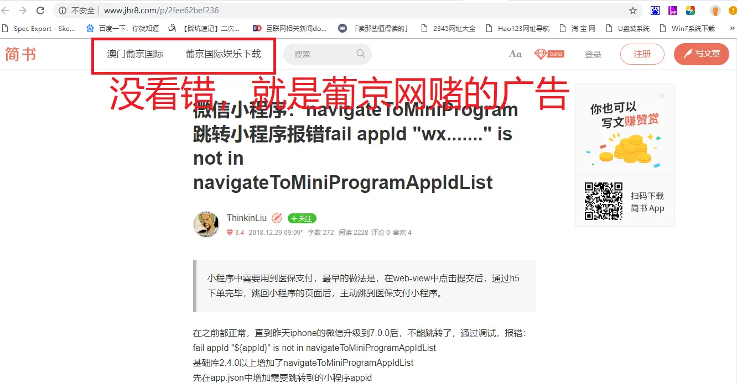Click the orange profile avatar icon

click(x=715, y=11)
